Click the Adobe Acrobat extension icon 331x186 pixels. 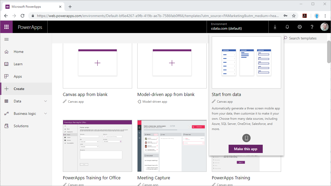(305, 16)
